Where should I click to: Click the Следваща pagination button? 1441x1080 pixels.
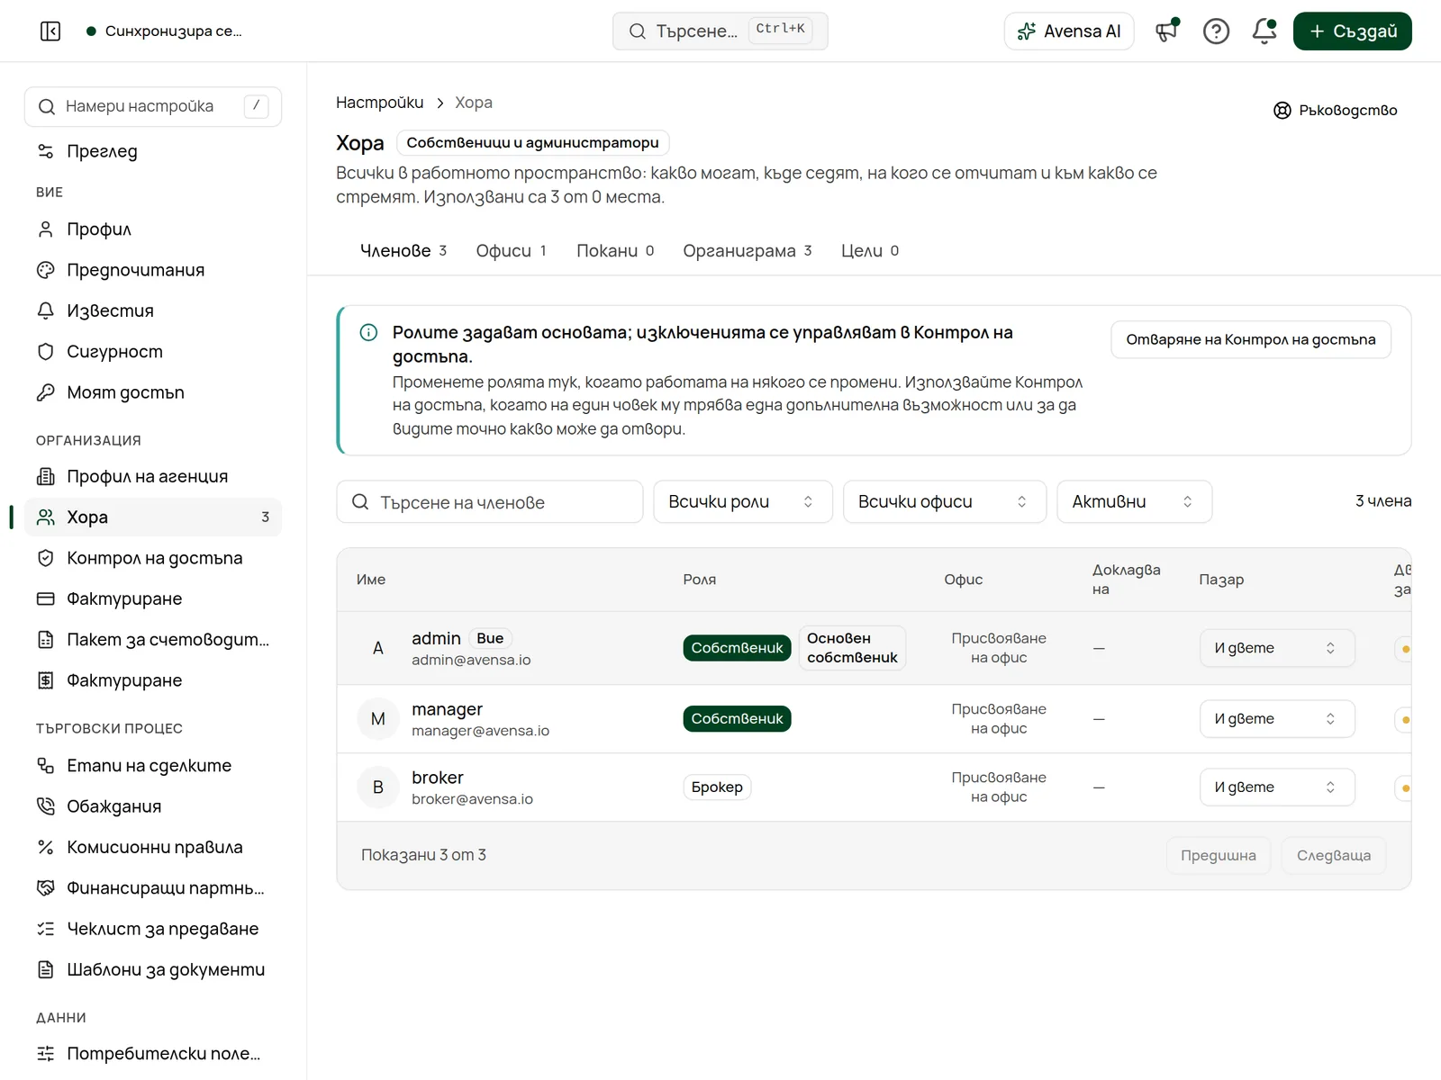point(1334,855)
